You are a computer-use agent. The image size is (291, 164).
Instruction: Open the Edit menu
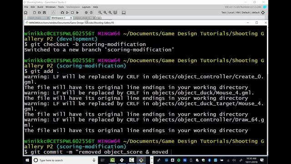33,7
